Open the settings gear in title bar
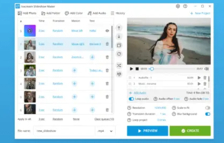Screen dimensions: 224x143 [x=178, y=6]
